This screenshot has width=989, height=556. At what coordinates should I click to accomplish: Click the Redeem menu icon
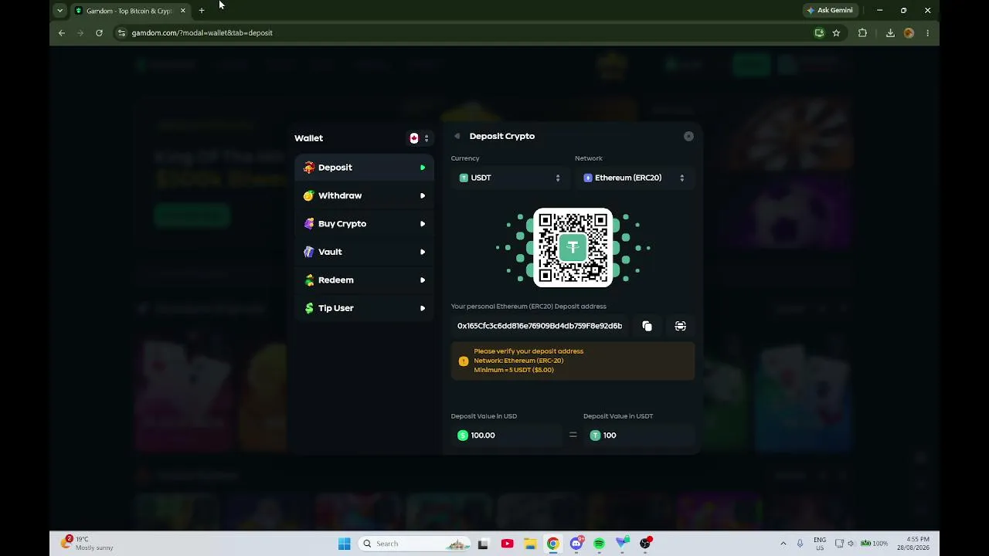[309, 280]
